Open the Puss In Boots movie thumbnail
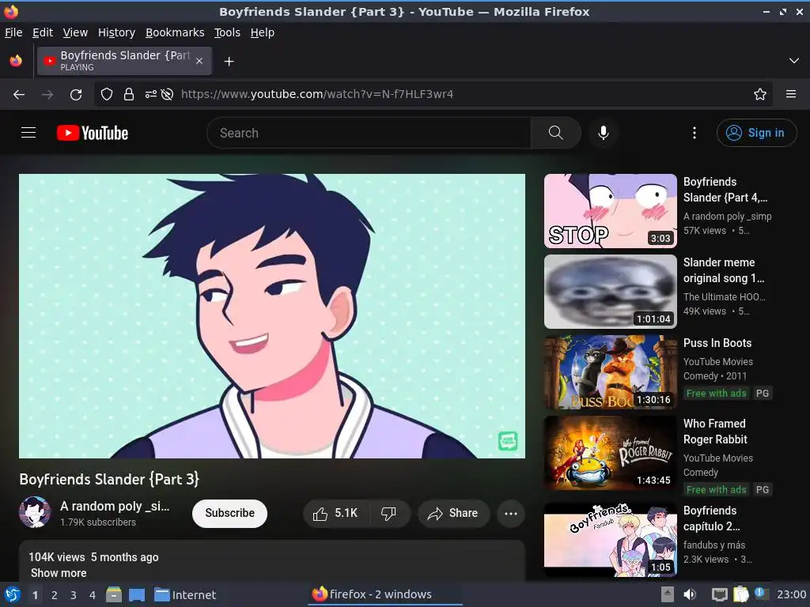Image resolution: width=810 pixels, height=607 pixels. (x=610, y=372)
